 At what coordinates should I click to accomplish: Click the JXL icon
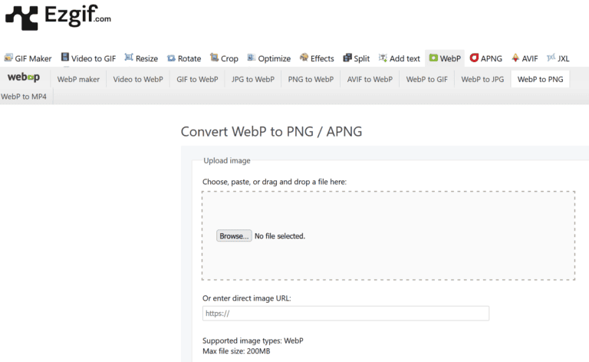551,57
